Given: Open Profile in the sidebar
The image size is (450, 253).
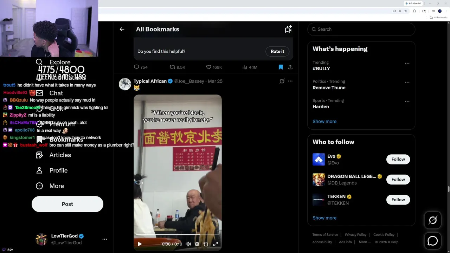Looking at the screenshot, I should (x=52, y=170).
